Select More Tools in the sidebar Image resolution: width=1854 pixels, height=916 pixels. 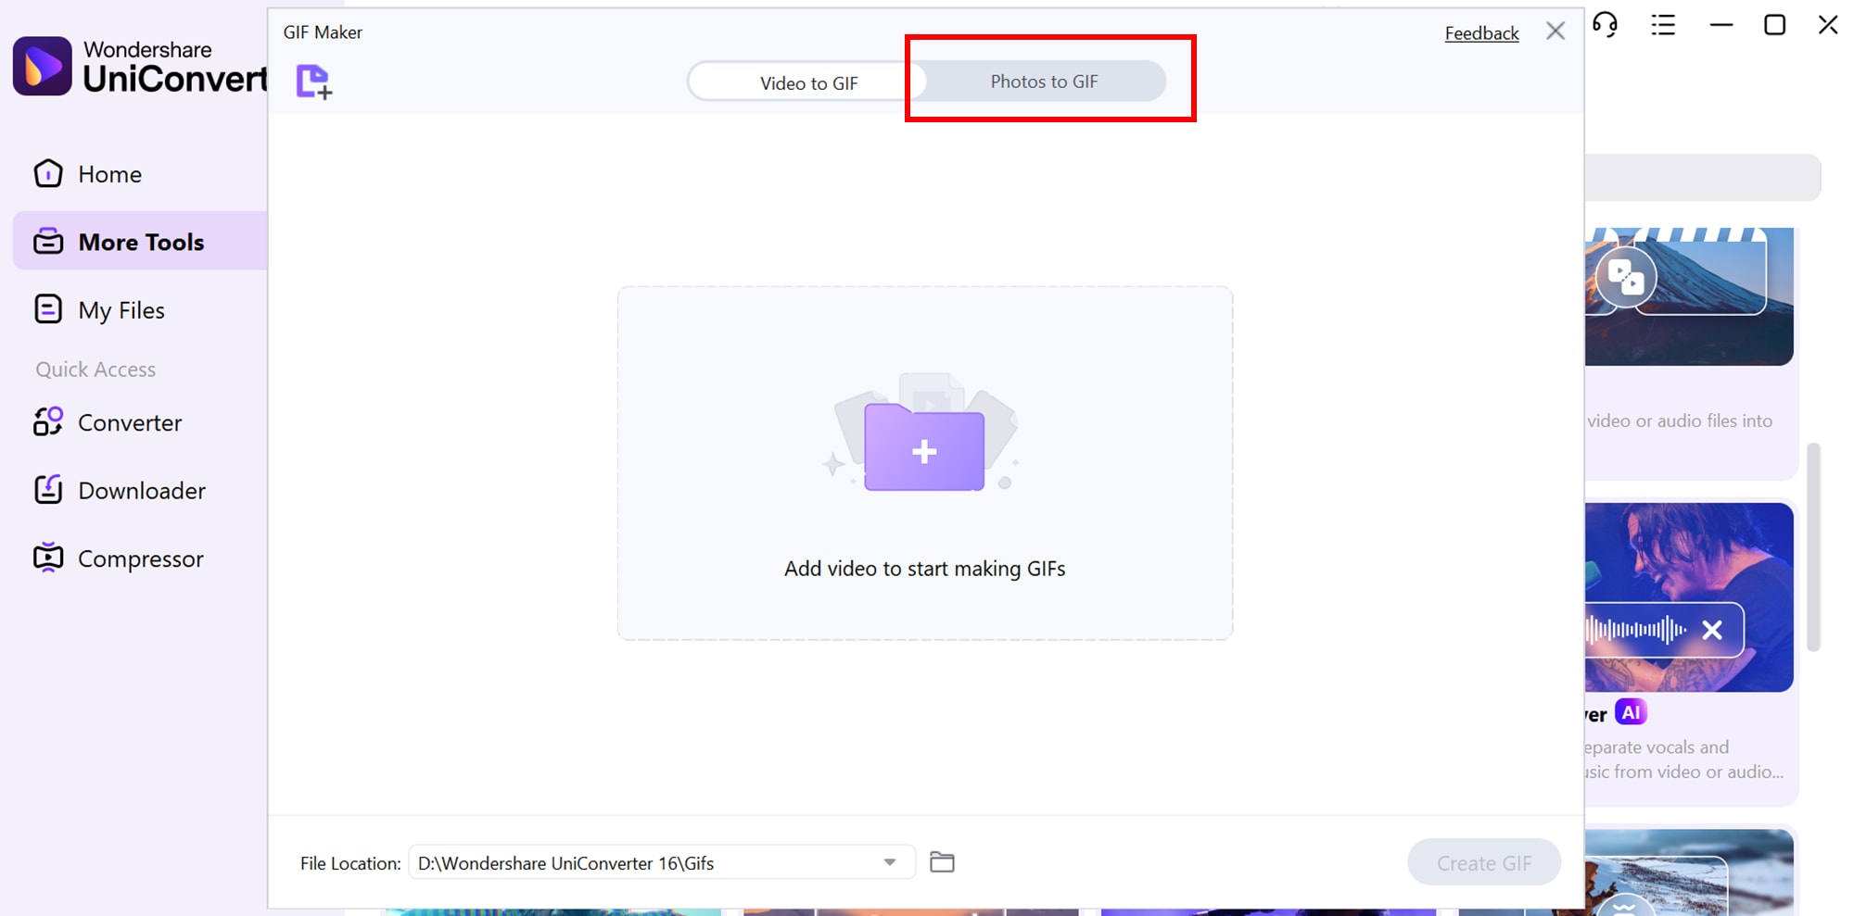141,242
